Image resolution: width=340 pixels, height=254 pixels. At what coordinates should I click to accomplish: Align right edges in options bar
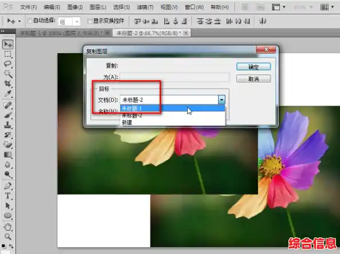pyautogui.click(x=184, y=21)
